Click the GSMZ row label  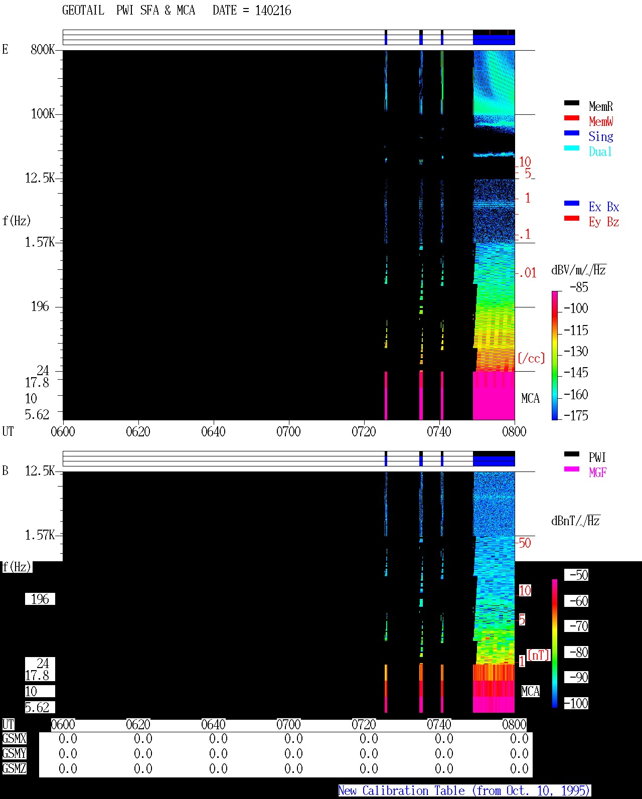pos(15,768)
